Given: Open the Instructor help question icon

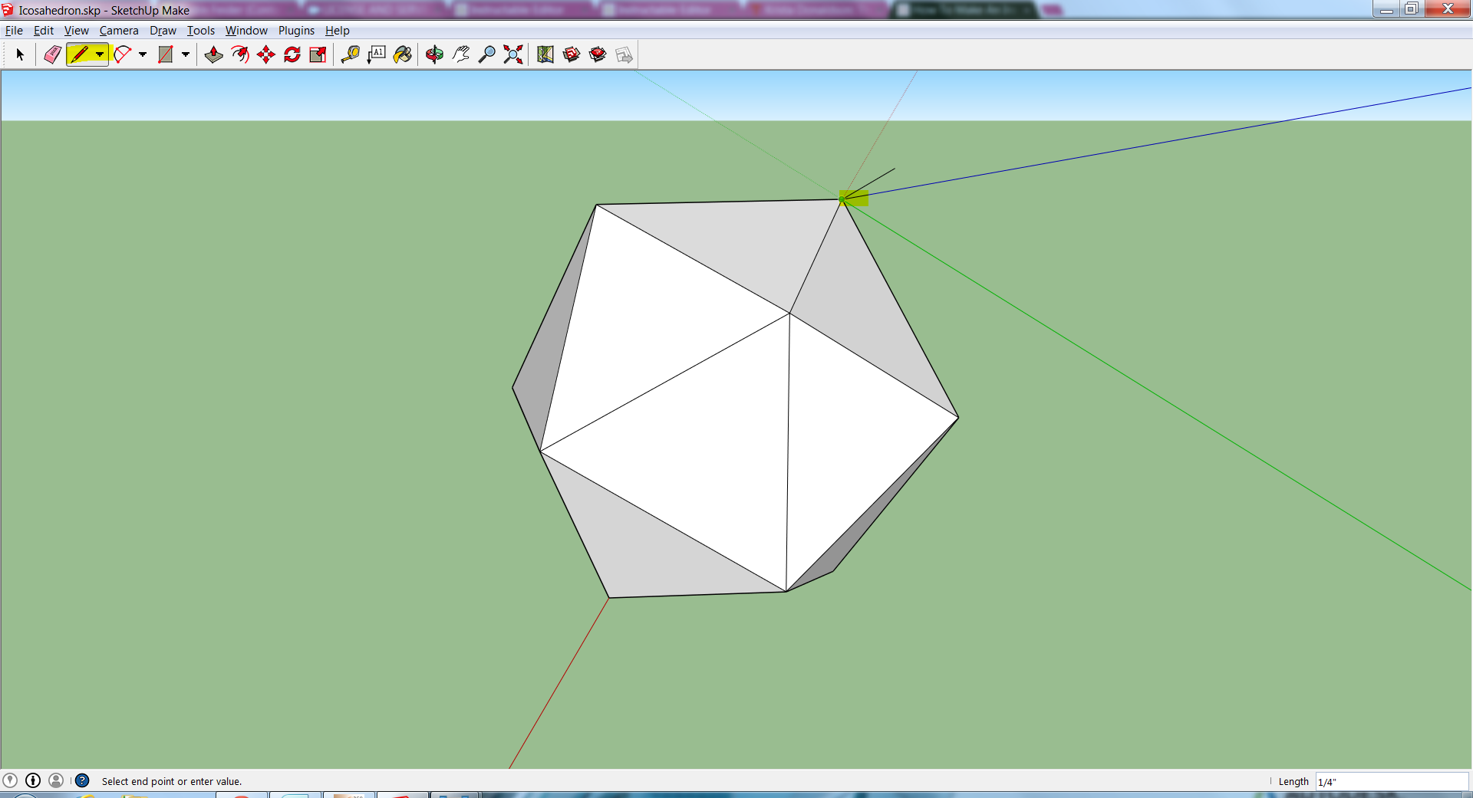Looking at the screenshot, I should click(82, 780).
